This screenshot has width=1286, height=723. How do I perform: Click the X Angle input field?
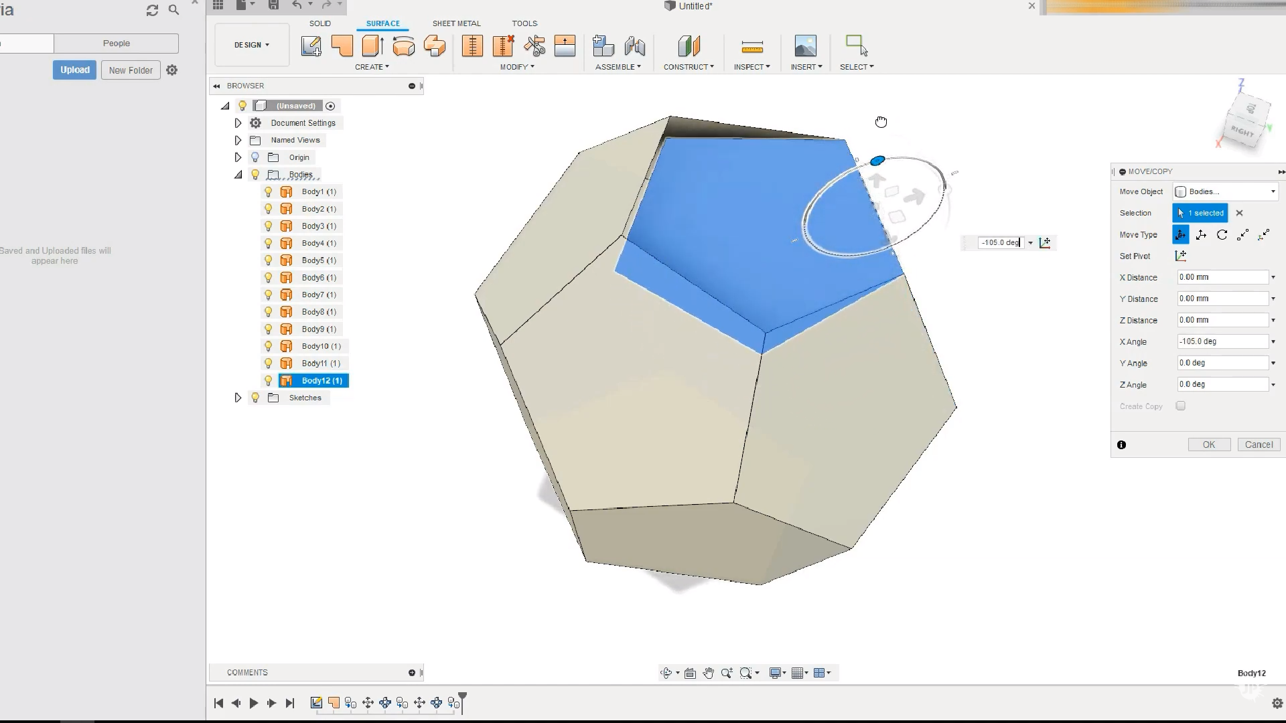coord(1222,341)
